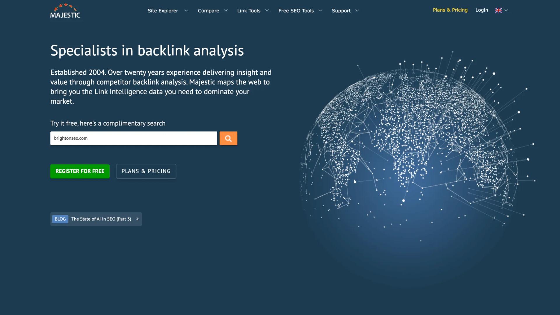Click the blue BLOG badge
The width and height of the screenshot is (560, 315).
click(x=60, y=219)
